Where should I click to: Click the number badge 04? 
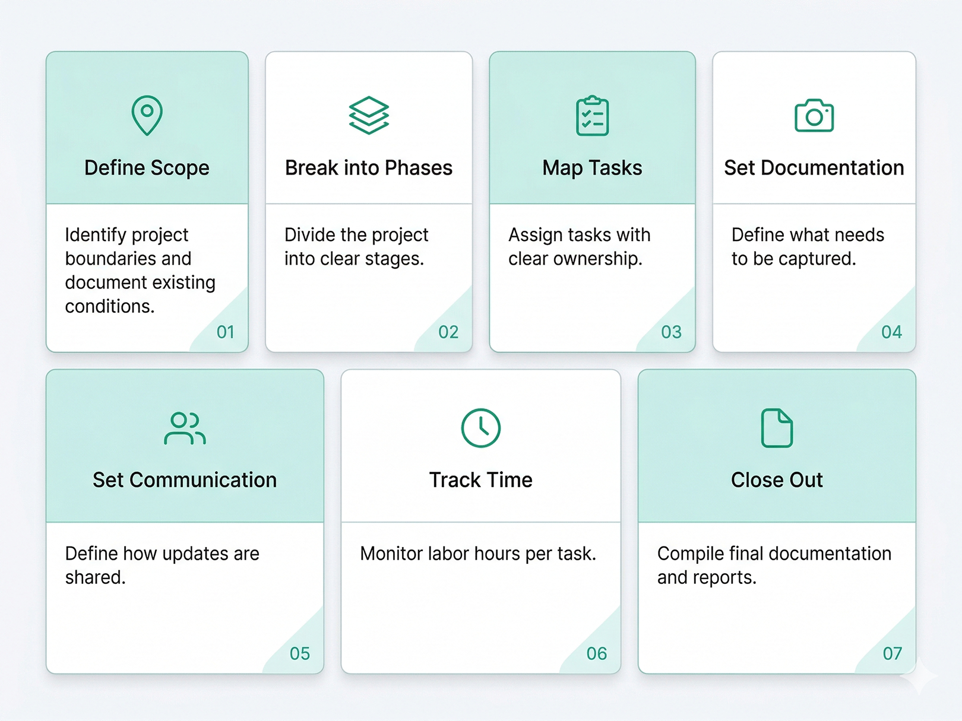coord(891,332)
